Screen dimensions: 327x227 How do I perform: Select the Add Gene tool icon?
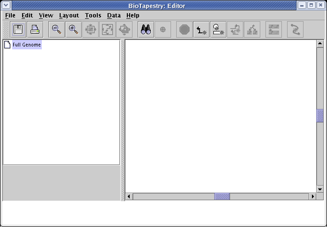pyautogui.click(x=218, y=30)
